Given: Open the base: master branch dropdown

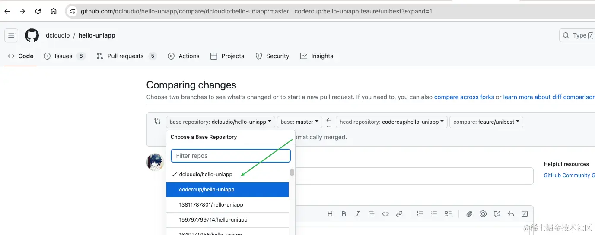Looking at the screenshot, I should (299, 122).
